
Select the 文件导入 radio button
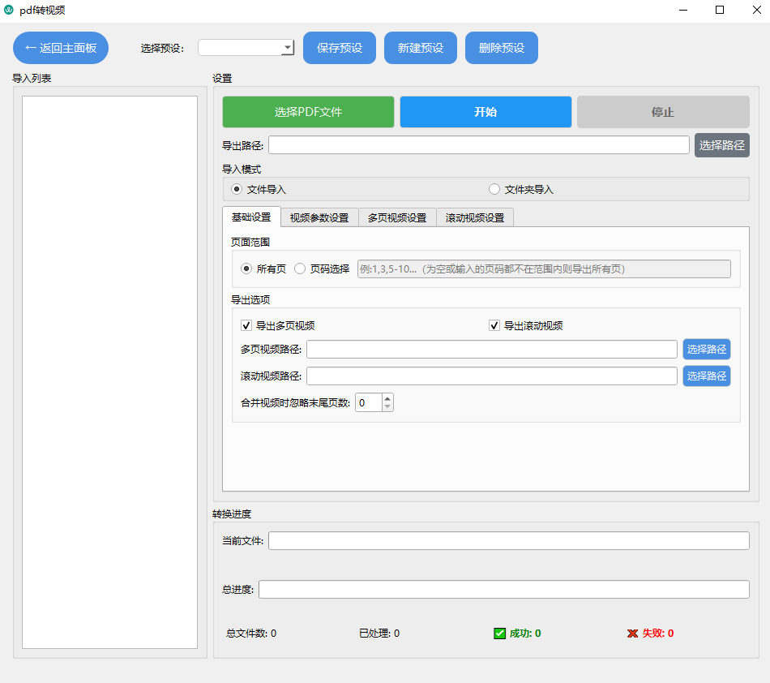click(x=237, y=189)
